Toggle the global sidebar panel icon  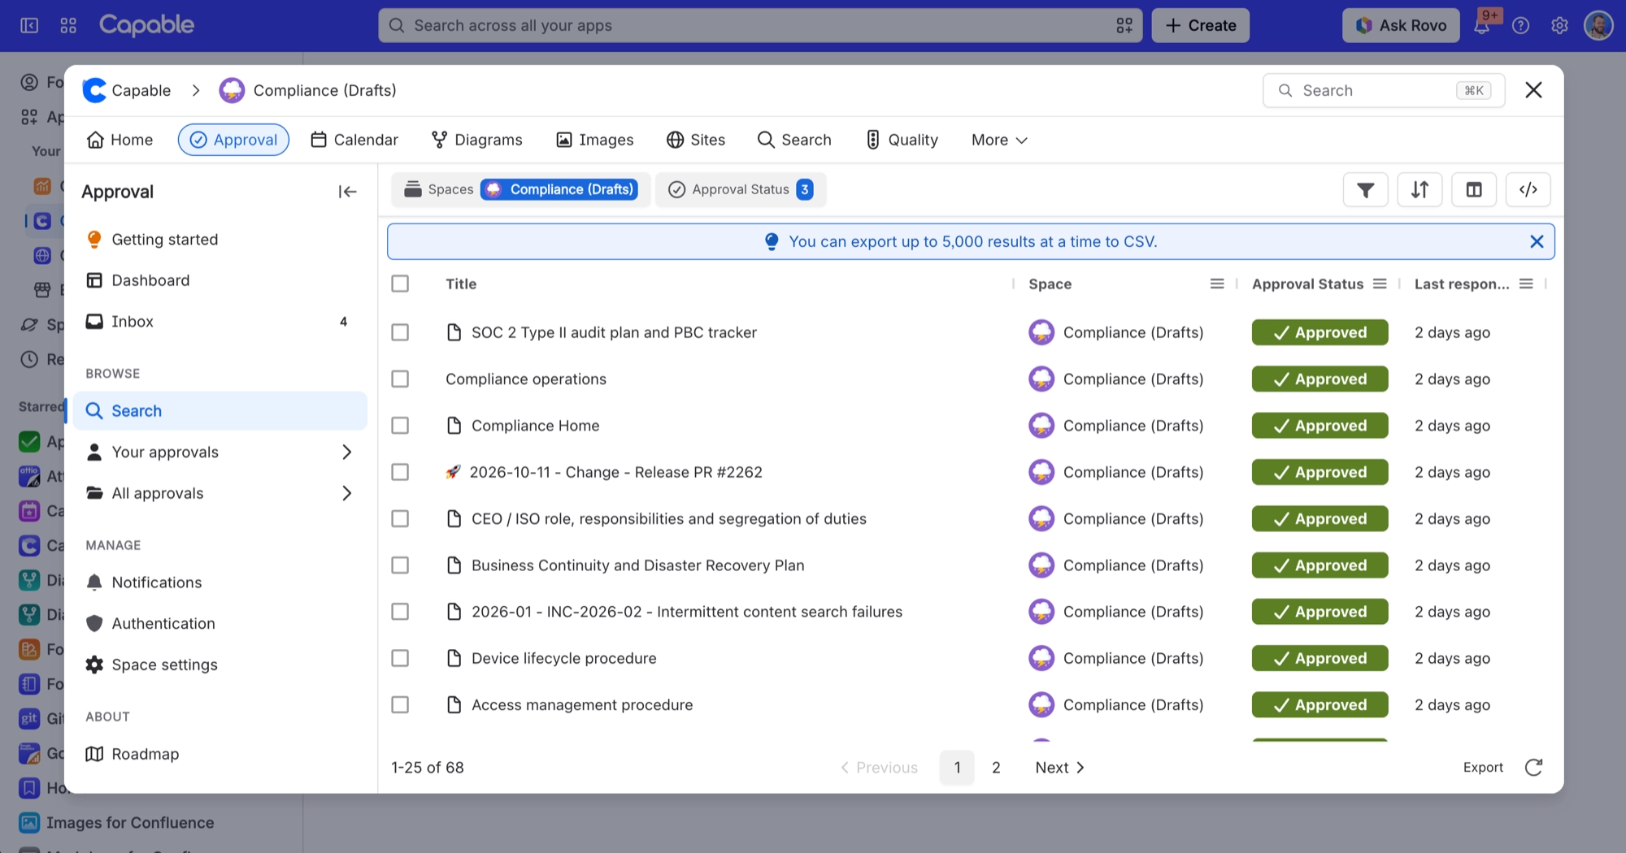[29, 26]
